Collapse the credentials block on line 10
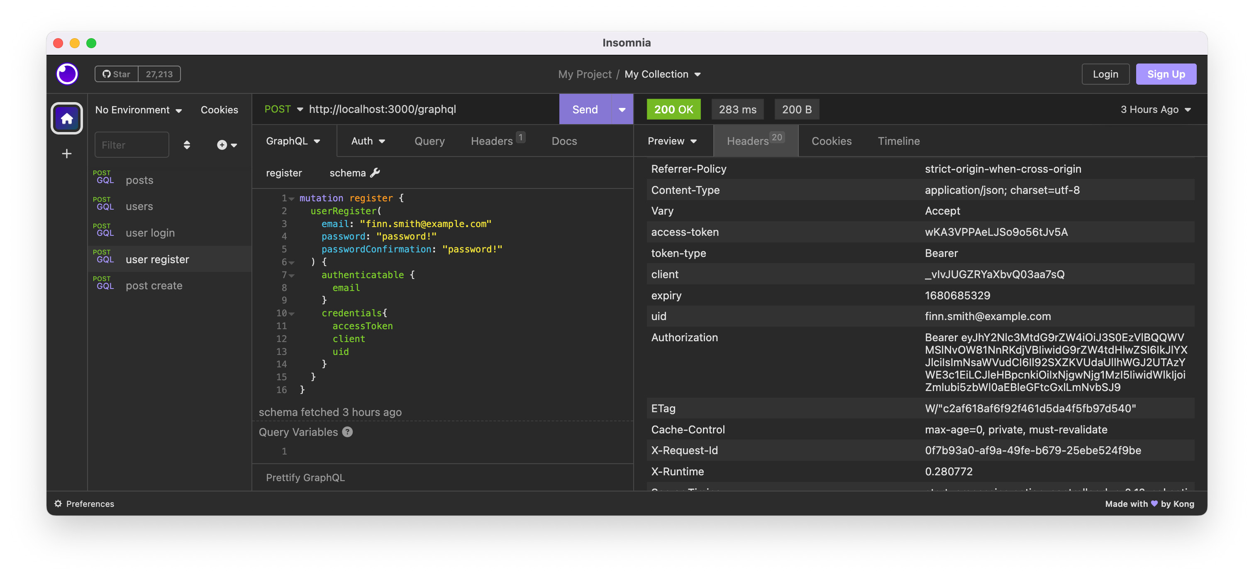1254x577 pixels. [292, 313]
